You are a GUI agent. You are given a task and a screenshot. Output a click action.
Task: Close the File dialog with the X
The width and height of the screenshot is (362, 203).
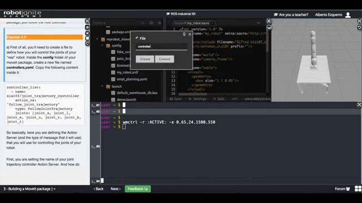[x=190, y=34]
